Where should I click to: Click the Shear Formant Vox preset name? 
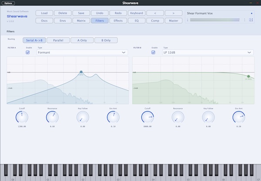coord(200,13)
